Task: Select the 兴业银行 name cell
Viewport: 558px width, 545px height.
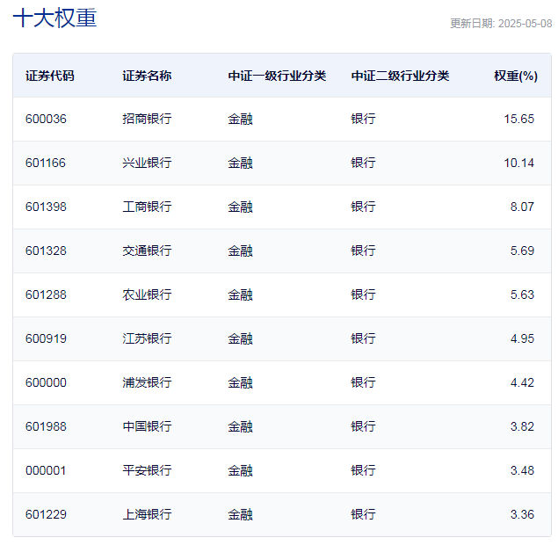Action: coord(147,163)
